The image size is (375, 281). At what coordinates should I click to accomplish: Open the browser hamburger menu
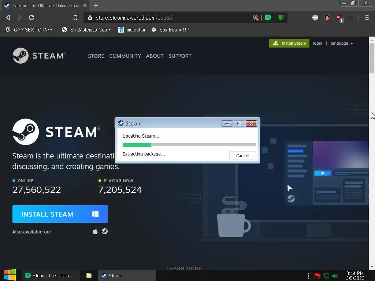[x=367, y=18]
